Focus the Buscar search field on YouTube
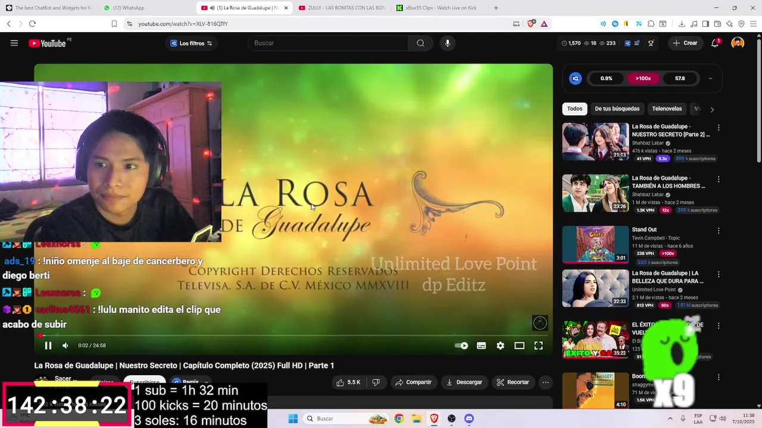 (328, 43)
